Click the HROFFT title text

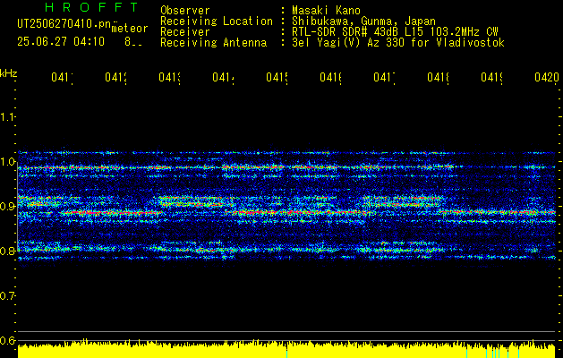click(91, 7)
